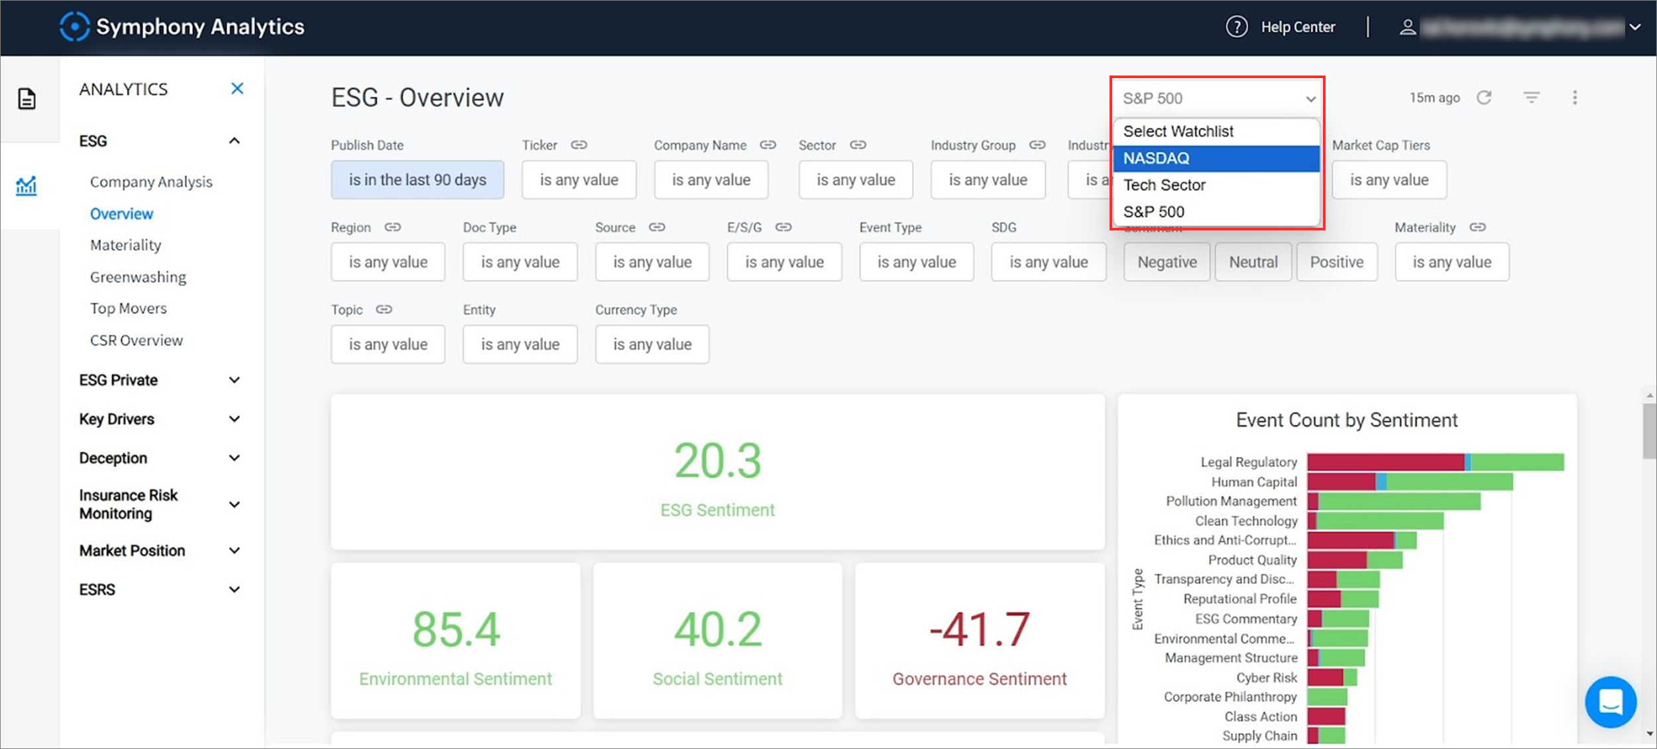Image resolution: width=1657 pixels, height=749 pixels.
Task: Click link icon beside Topic filter
Action: (384, 309)
